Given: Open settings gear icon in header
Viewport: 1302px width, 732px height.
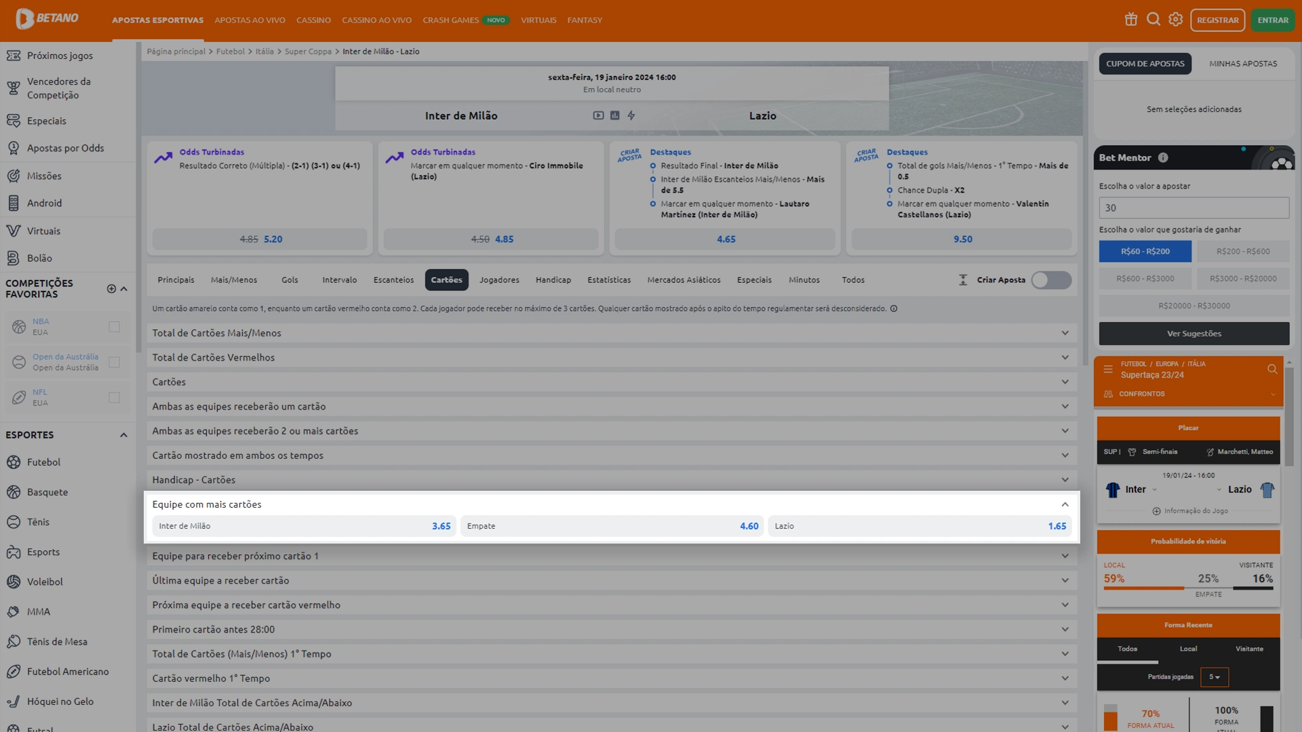Looking at the screenshot, I should click(1175, 20).
